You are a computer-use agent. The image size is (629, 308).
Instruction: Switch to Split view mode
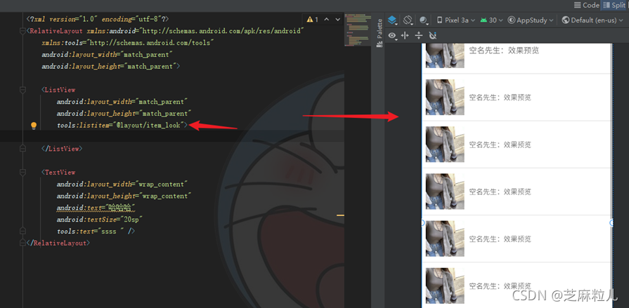[x=614, y=5]
